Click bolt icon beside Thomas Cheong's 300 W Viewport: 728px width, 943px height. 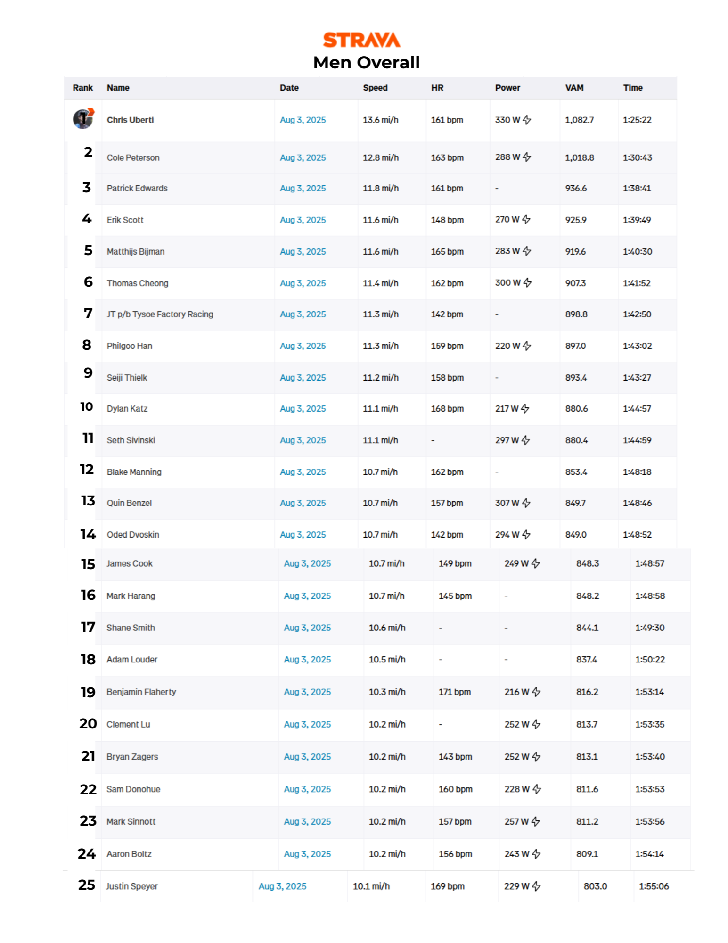(528, 282)
